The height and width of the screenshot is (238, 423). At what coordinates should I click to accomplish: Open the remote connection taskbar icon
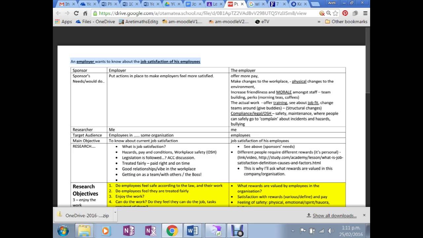[215, 231]
